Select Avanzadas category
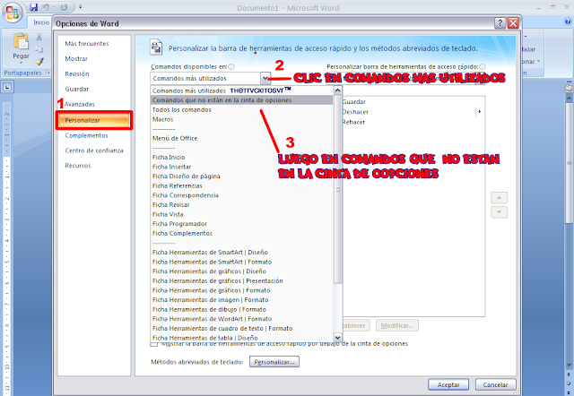This screenshot has height=396, width=574. coord(80,104)
